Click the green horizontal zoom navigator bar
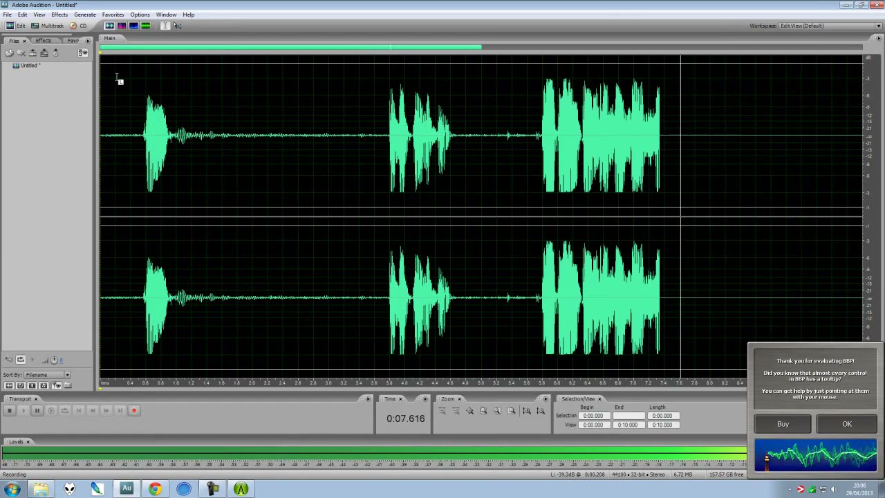Image resolution: width=885 pixels, height=498 pixels. [291, 48]
